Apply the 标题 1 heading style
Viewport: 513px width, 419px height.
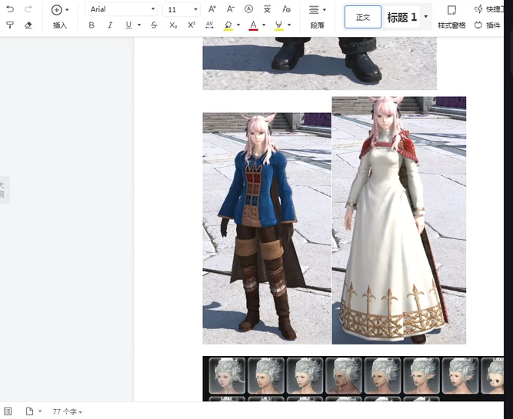click(401, 17)
